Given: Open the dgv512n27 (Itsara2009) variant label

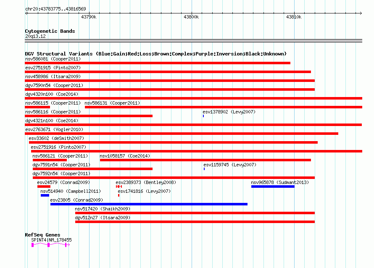Looking at the screenshot, I should pyautogui.click(x=103, y=218).
